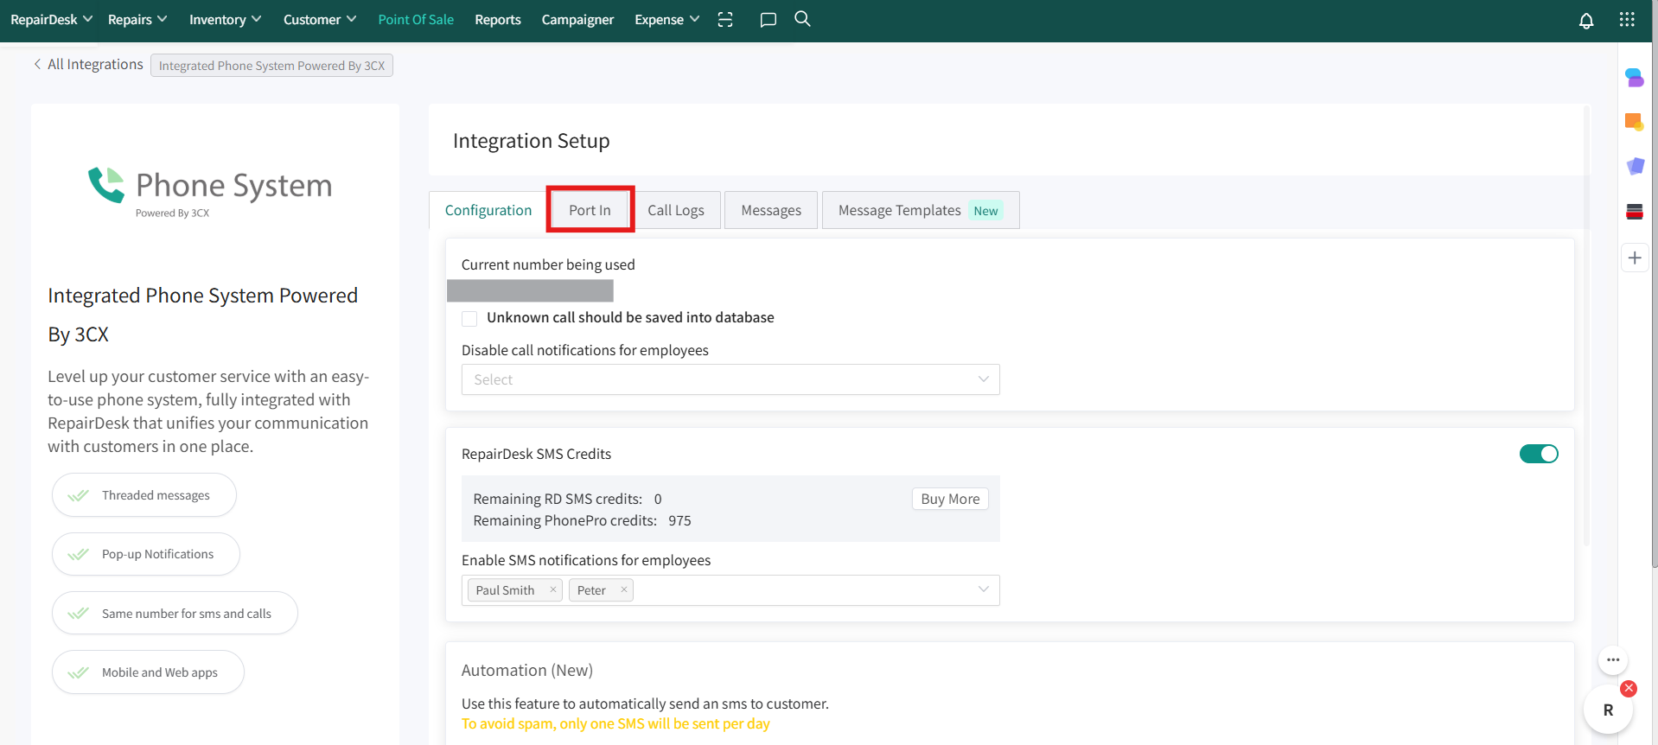This screenshot has width=1658, height=745.
Task: Click the Buy More button
Action: click(x=949, y=499)
